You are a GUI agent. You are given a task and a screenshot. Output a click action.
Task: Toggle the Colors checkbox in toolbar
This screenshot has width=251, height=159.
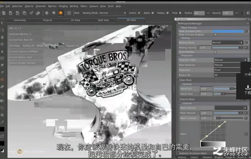pos(139,13)
